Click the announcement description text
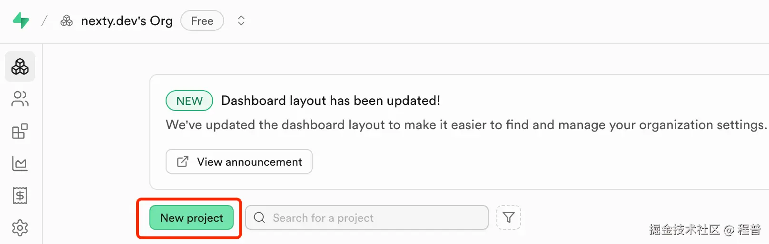This screenshot has height=244, width=769. (465, 125)
